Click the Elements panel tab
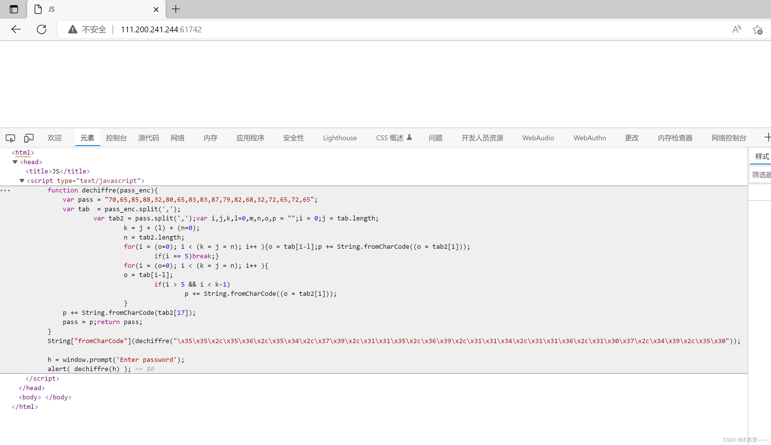 pyautogui.click(x=87, y=138)
